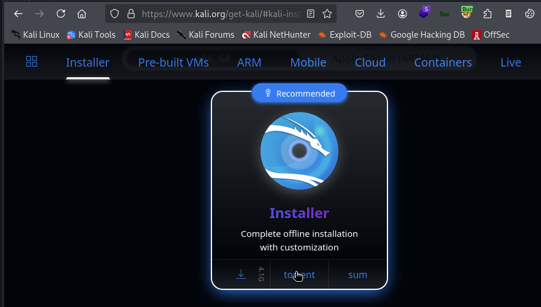Click the torrent download link
Screen dimensions: 541x307
point(299,275)
